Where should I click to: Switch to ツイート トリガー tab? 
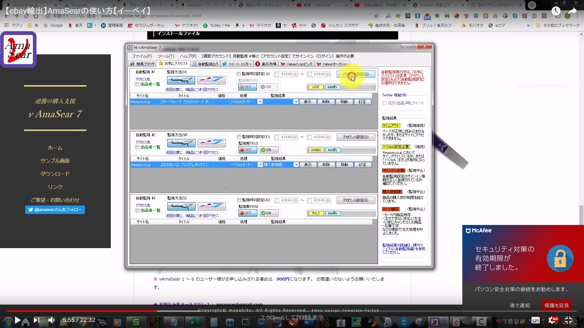click(237, 64)
